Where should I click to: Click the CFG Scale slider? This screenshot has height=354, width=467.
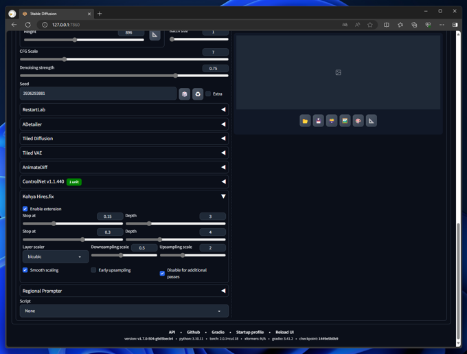[124, 59]
